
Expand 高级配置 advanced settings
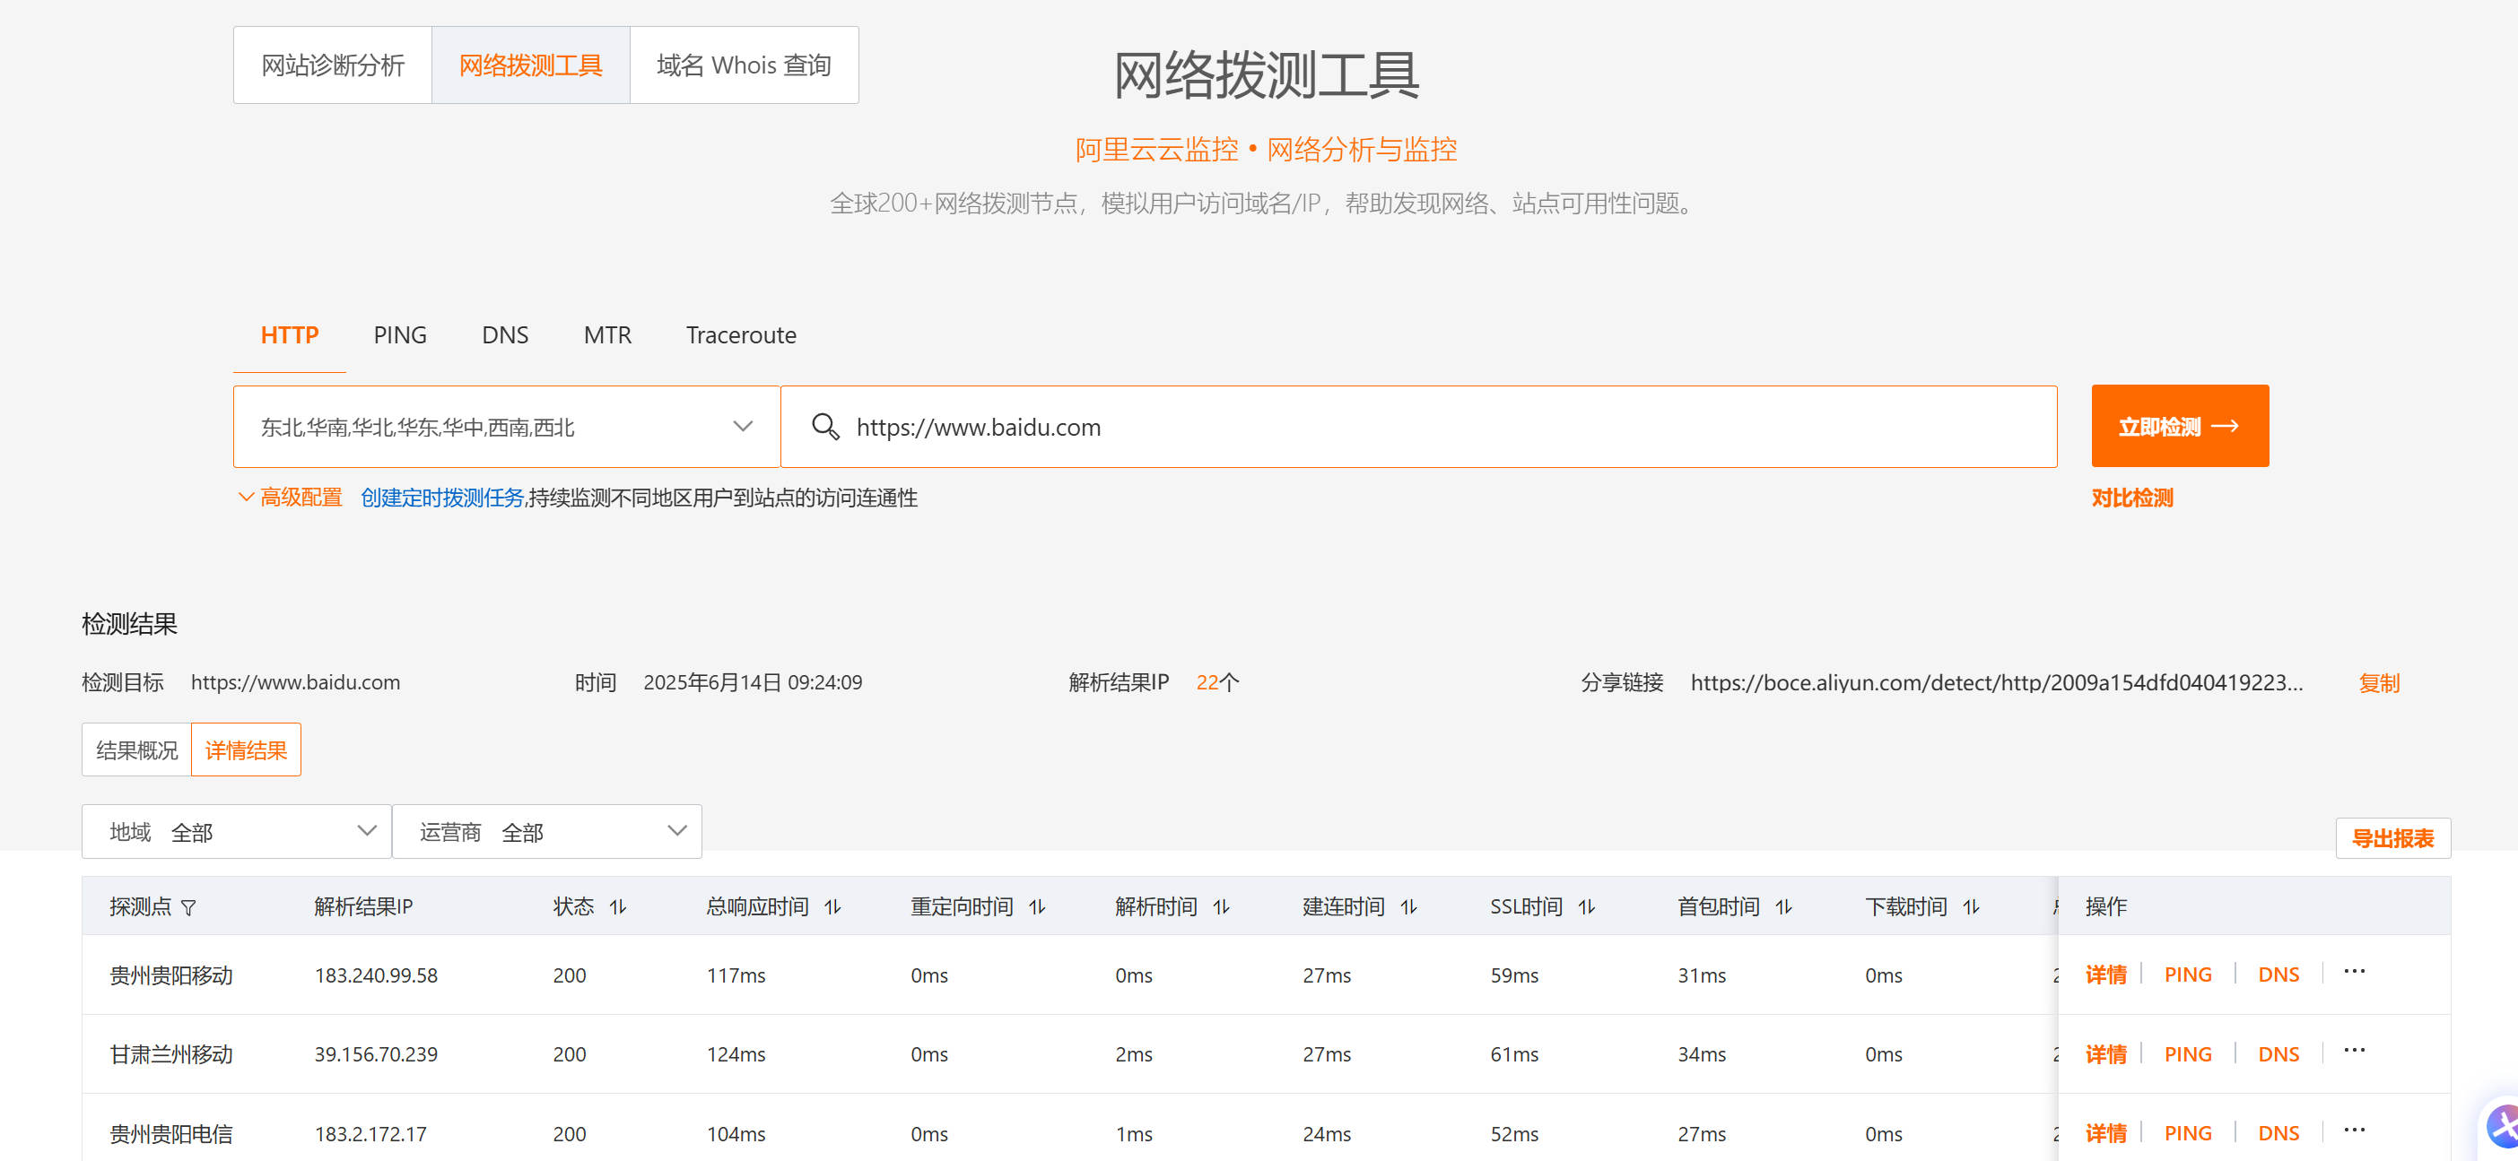[x=291, y=498]
